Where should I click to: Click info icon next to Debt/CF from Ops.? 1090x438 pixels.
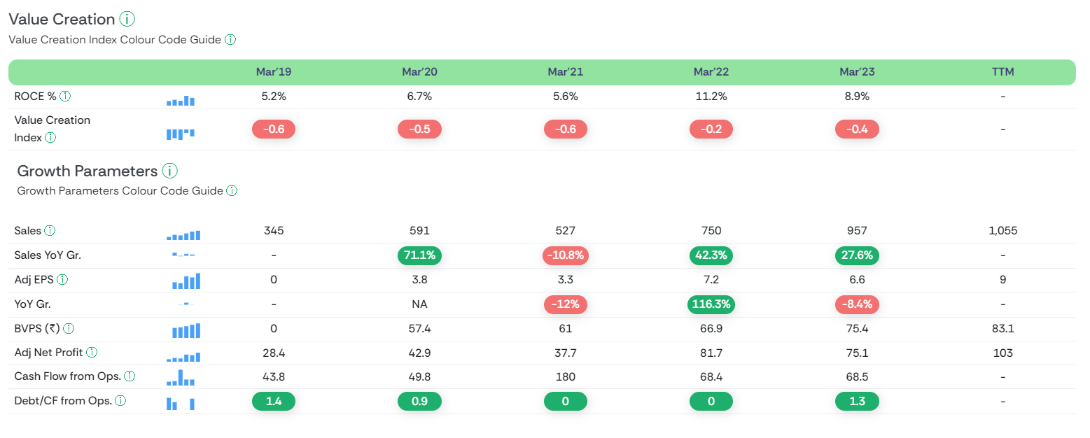pyautogui.click(x=120, y=401)
